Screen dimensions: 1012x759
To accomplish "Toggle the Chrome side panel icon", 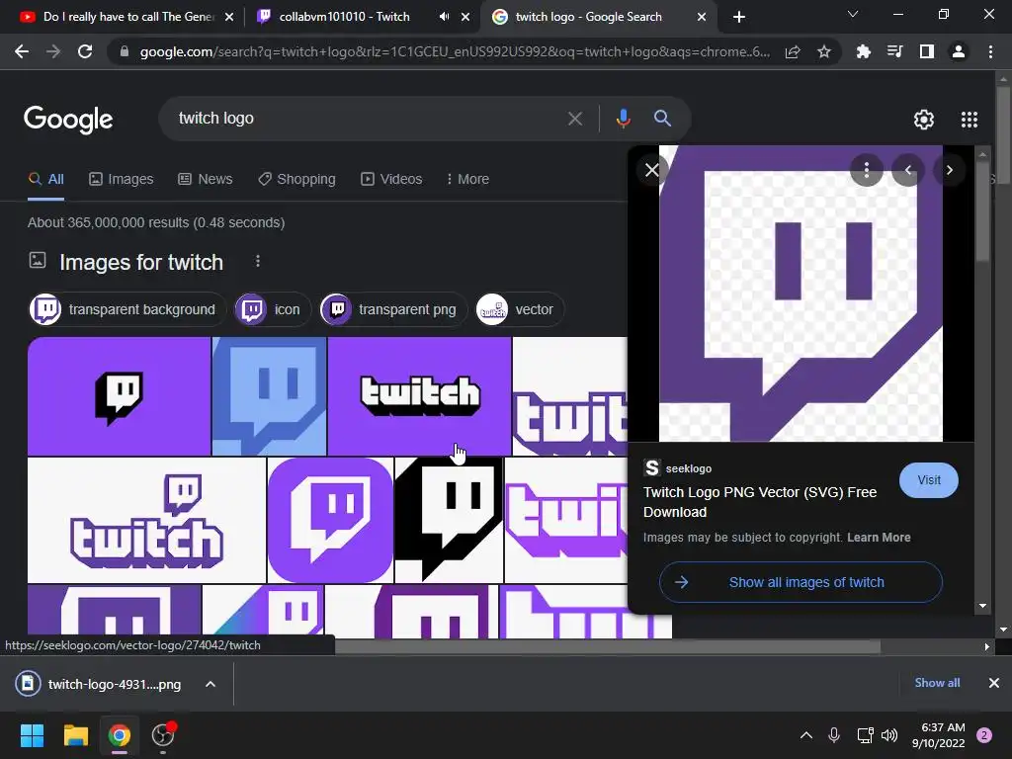I will [x=927, y=51].
